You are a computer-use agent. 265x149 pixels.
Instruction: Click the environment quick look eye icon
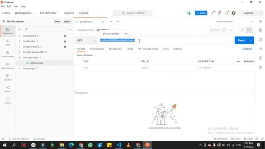[260, 22]
